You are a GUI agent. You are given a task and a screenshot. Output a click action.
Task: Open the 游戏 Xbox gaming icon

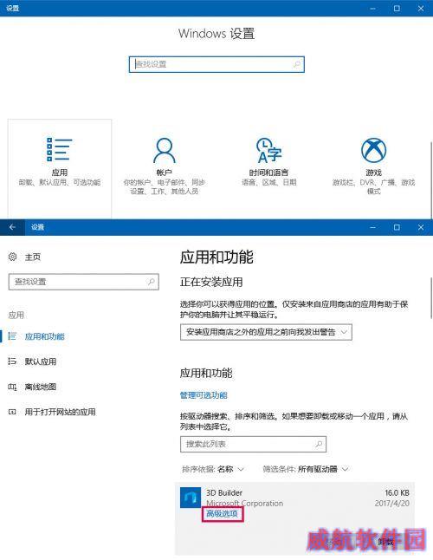[373, 150]
